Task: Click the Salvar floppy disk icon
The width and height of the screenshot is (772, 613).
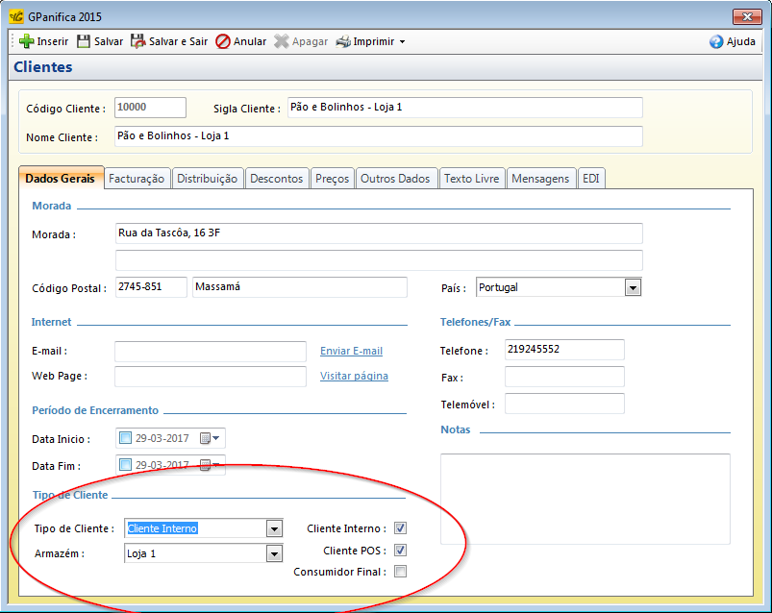Action: click(x=84, y=41)
